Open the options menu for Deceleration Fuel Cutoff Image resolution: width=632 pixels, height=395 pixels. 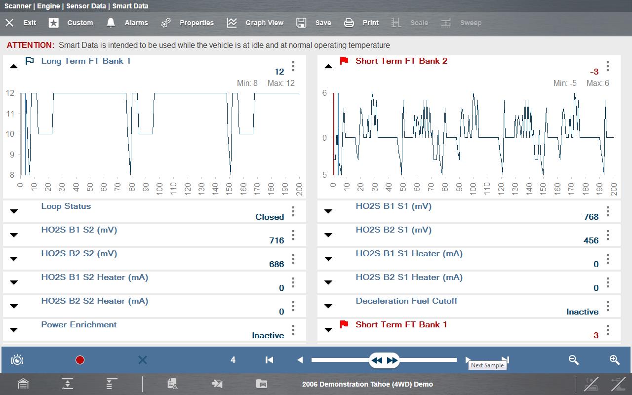[x=608, y=306]
